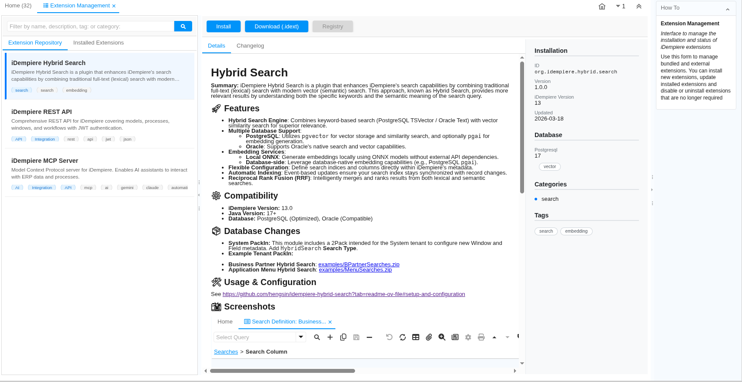Select the iDempiere Hybrid Search extension card
The height and width of the screenshot is (382, 742).
coord(100,76)
